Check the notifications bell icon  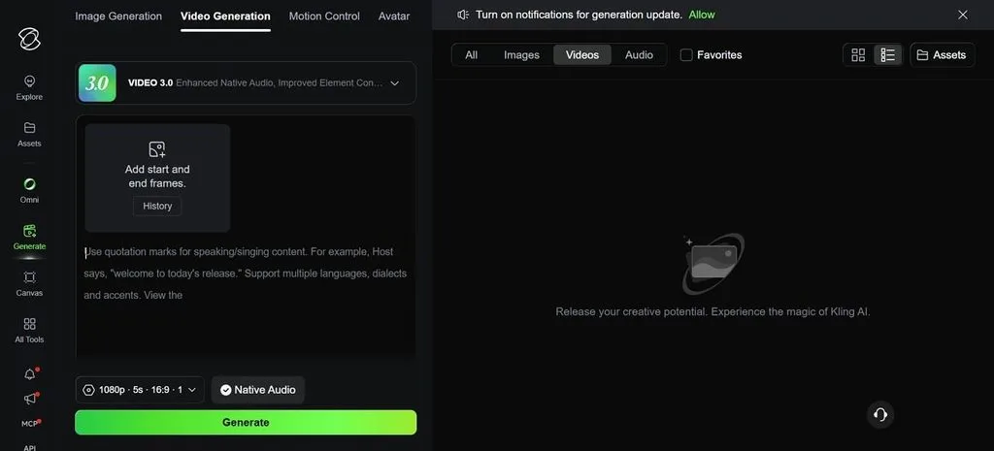point(30,374)
